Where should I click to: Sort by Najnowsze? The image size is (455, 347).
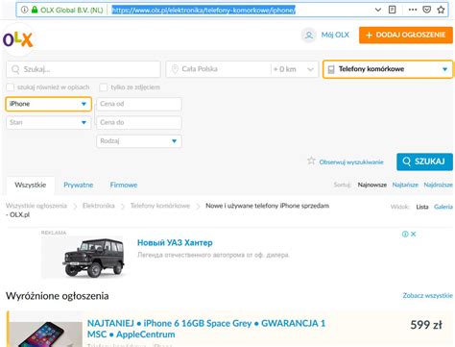[372, 185]
